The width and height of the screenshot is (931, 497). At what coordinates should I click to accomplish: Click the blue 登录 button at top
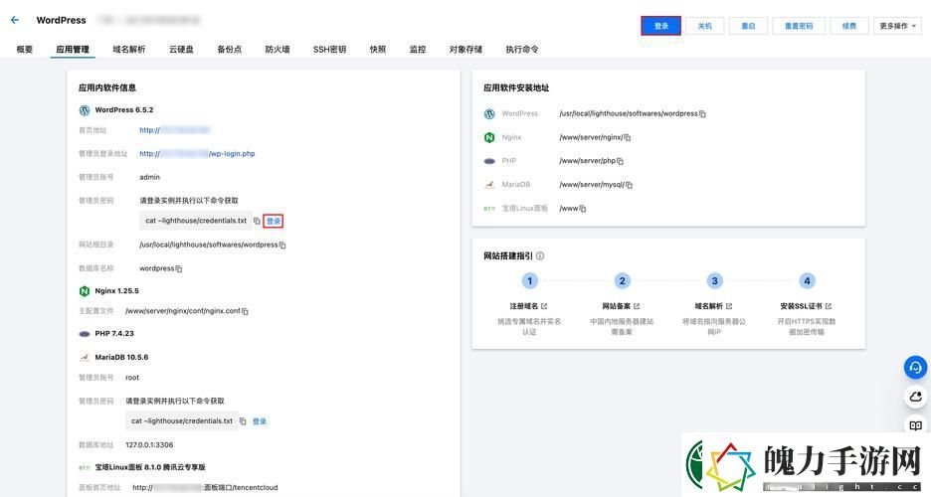660,26
